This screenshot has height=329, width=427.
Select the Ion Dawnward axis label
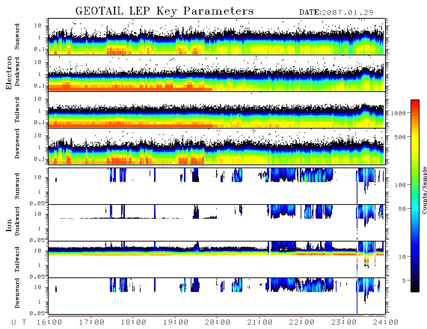click(x=17, y=293)
